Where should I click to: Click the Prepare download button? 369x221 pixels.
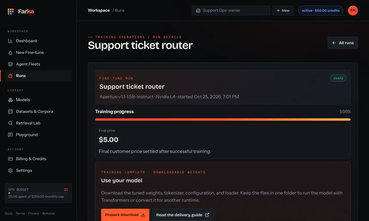125,215
